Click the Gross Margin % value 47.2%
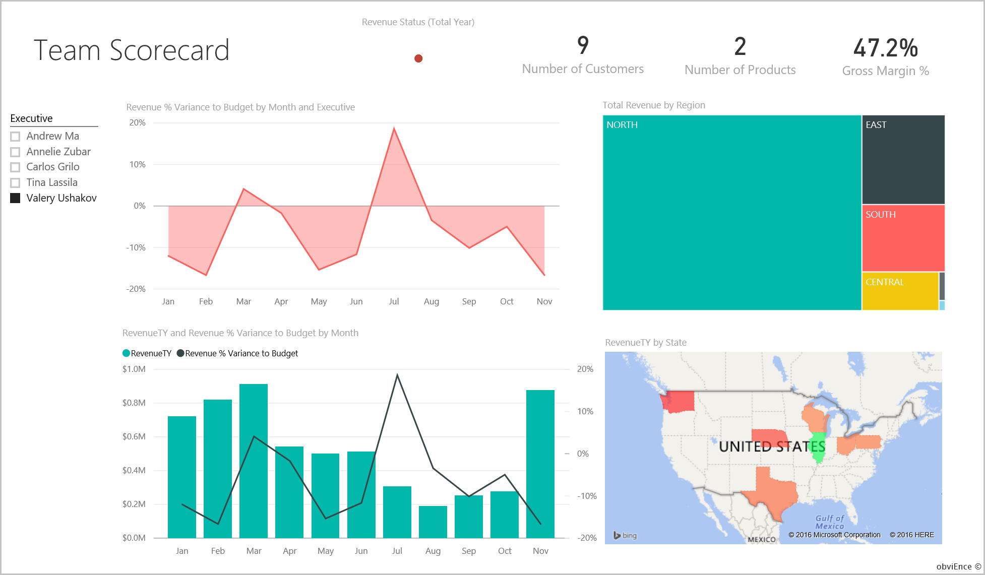985x575 pixels. click(886, 48)
